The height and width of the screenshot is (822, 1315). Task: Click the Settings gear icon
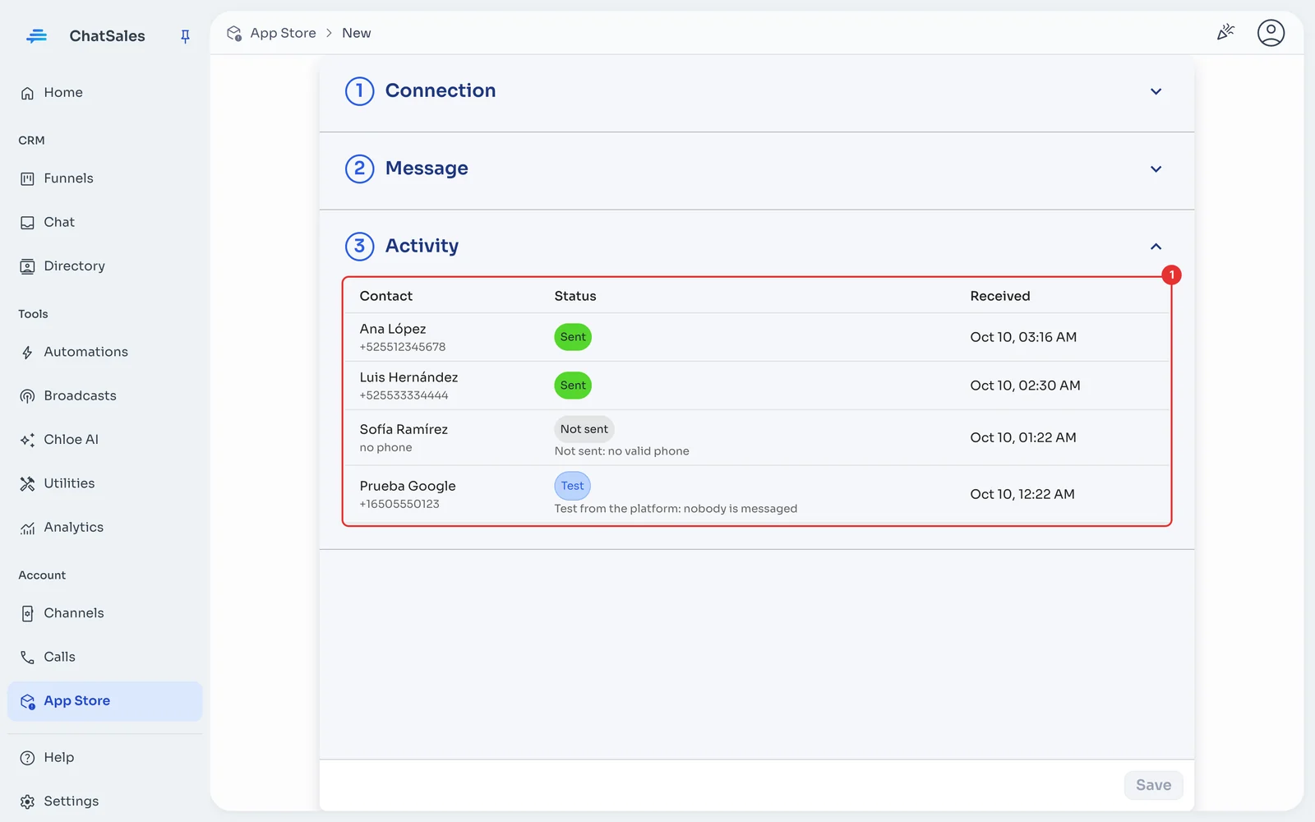27,801
